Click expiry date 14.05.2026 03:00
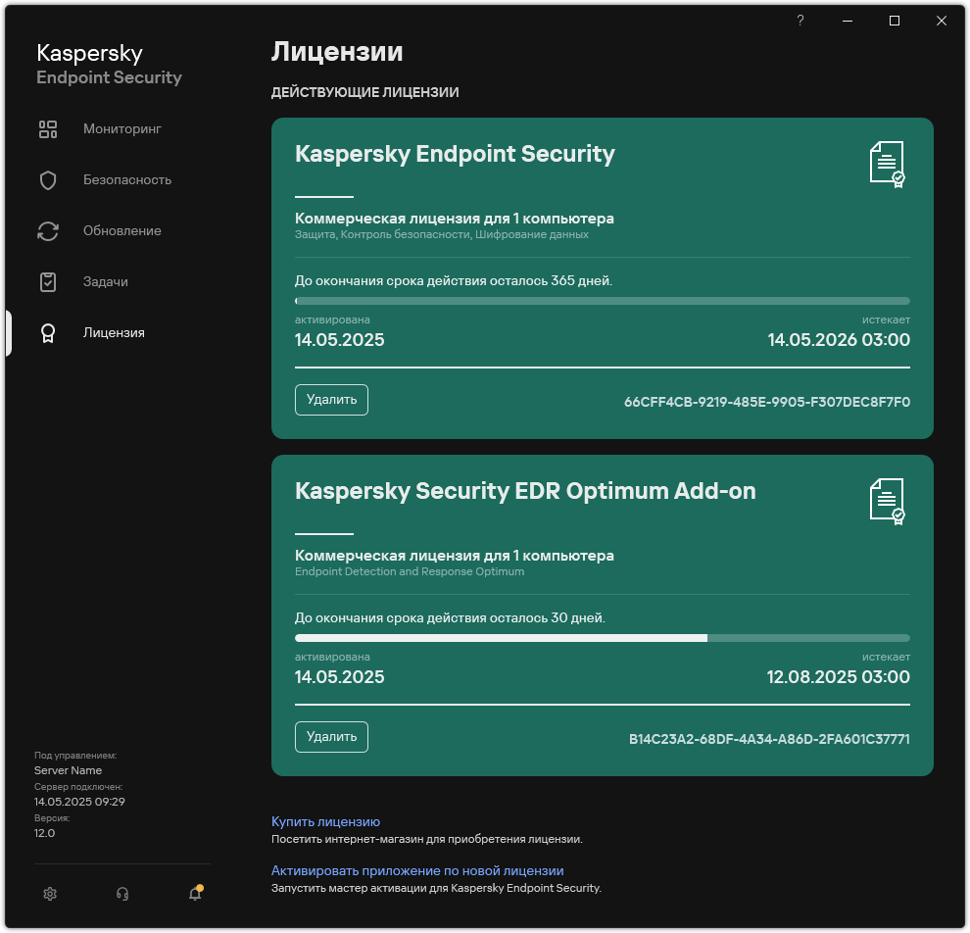 pyautogui.click(x=839, y=340)
